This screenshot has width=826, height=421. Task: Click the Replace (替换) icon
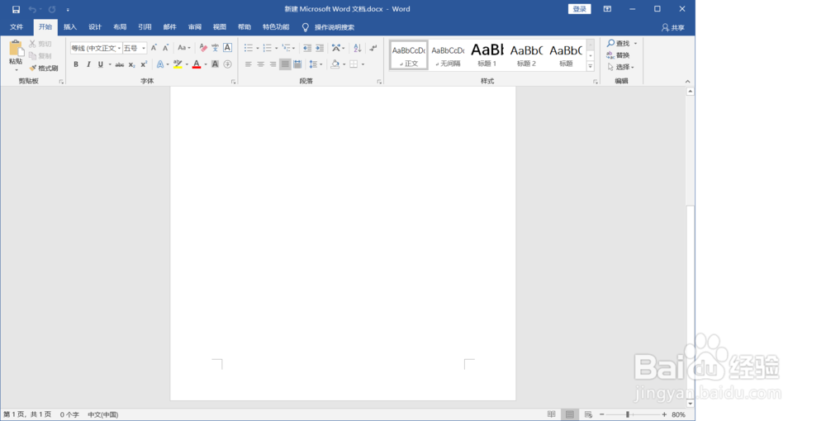pyautogui.click(x=610, y=55)
